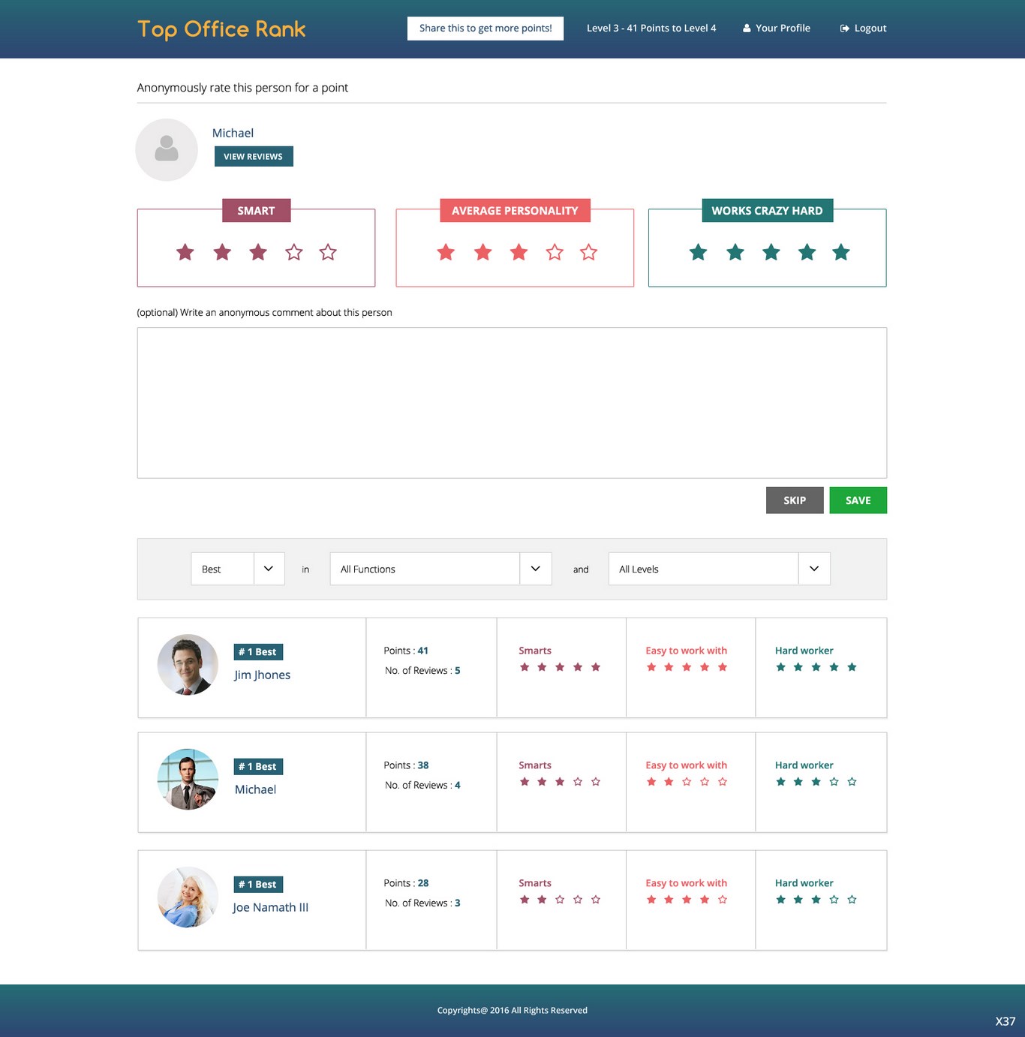This screenshot has width=1025, height=1037.
Task: Rate Smart three stars
Action: (258, 252)
